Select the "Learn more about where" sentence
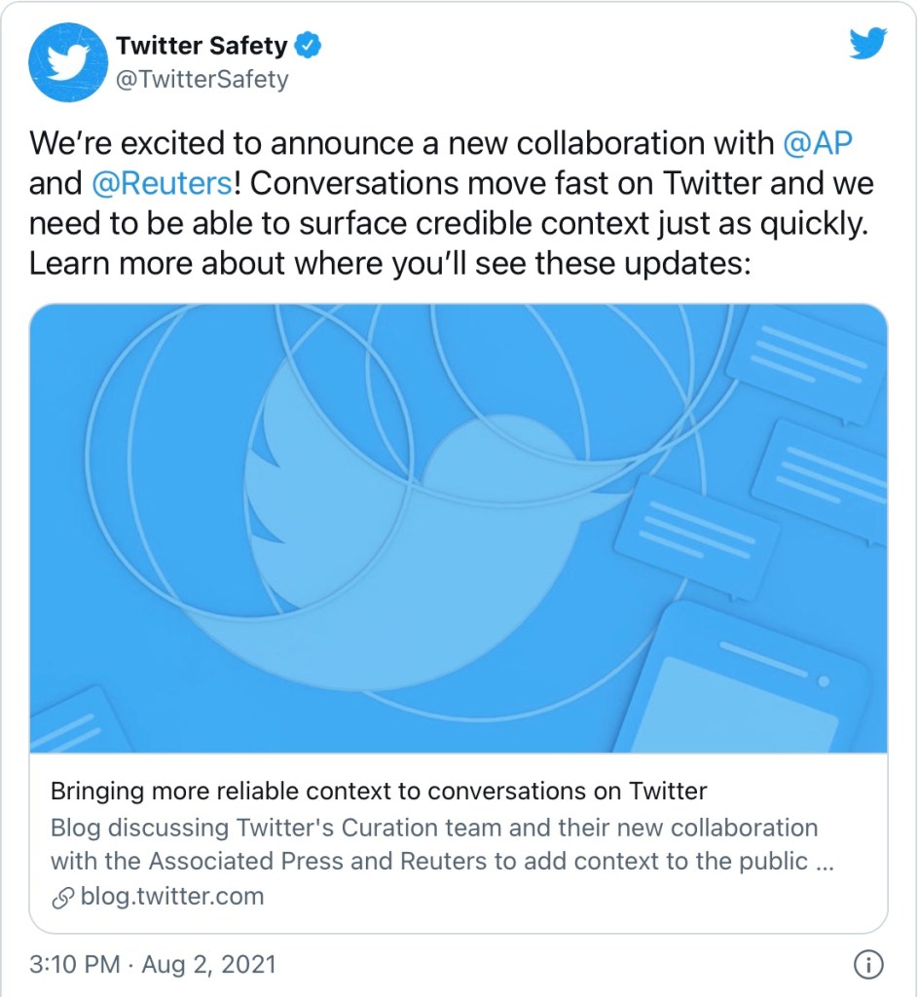This screenshot has width=918, height=997. (389, 263)
